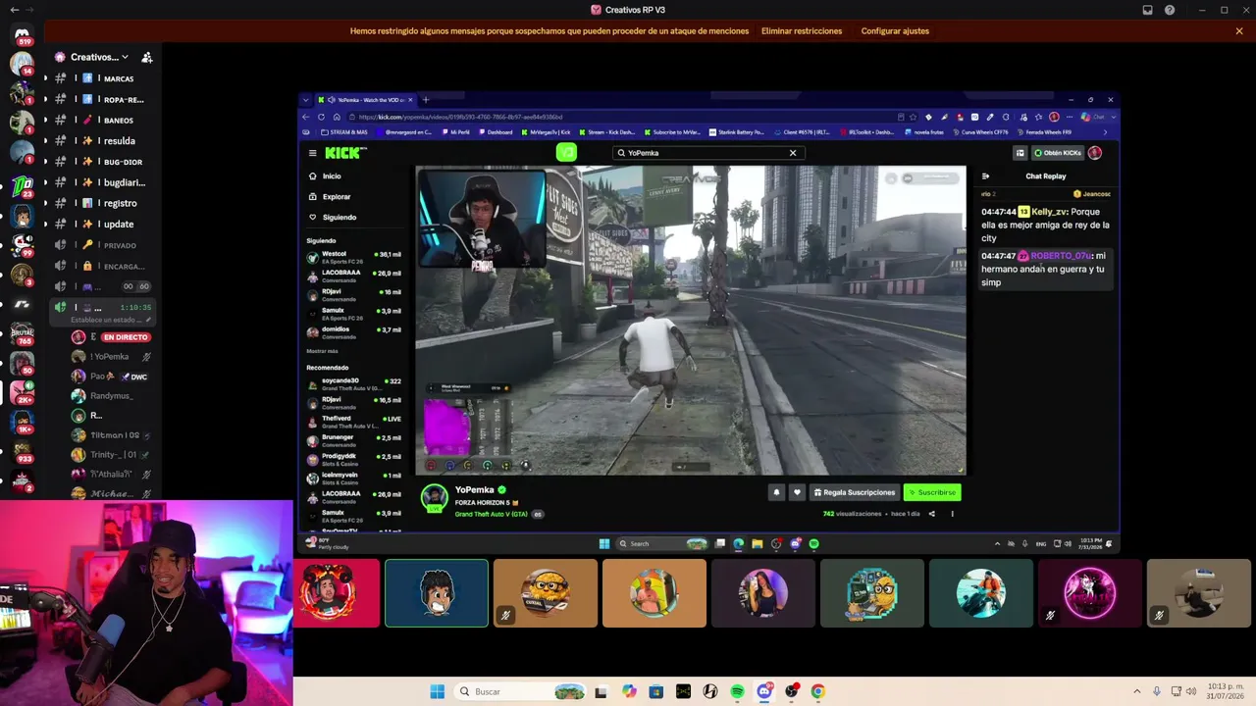1256x706 pixels.
Task: Click Configurar ajustes in the banner
Action: point(895,31)
